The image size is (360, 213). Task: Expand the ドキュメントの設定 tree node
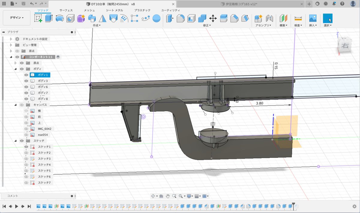pos(11,39)
